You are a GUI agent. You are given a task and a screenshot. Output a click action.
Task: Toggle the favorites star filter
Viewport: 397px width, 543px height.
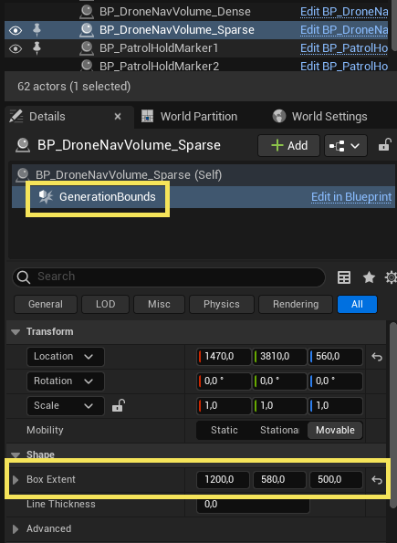[369, 277]
